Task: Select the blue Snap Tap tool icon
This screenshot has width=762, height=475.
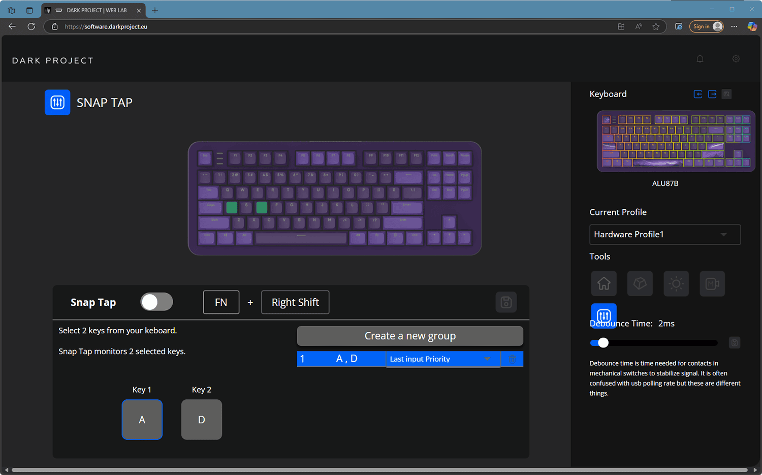Action: pos(604,315)
